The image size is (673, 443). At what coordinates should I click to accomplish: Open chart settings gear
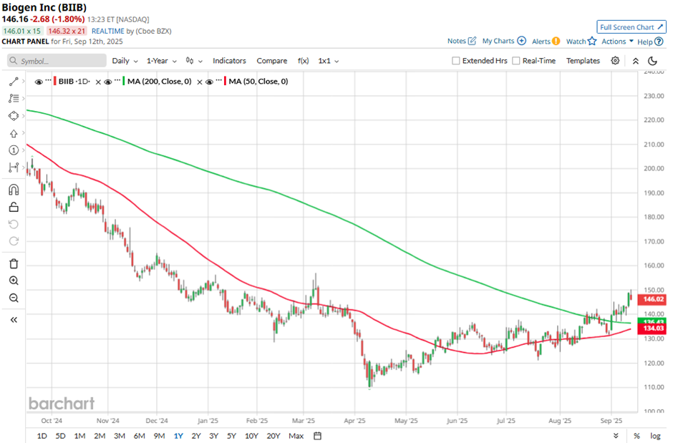(x=615, y=61)
